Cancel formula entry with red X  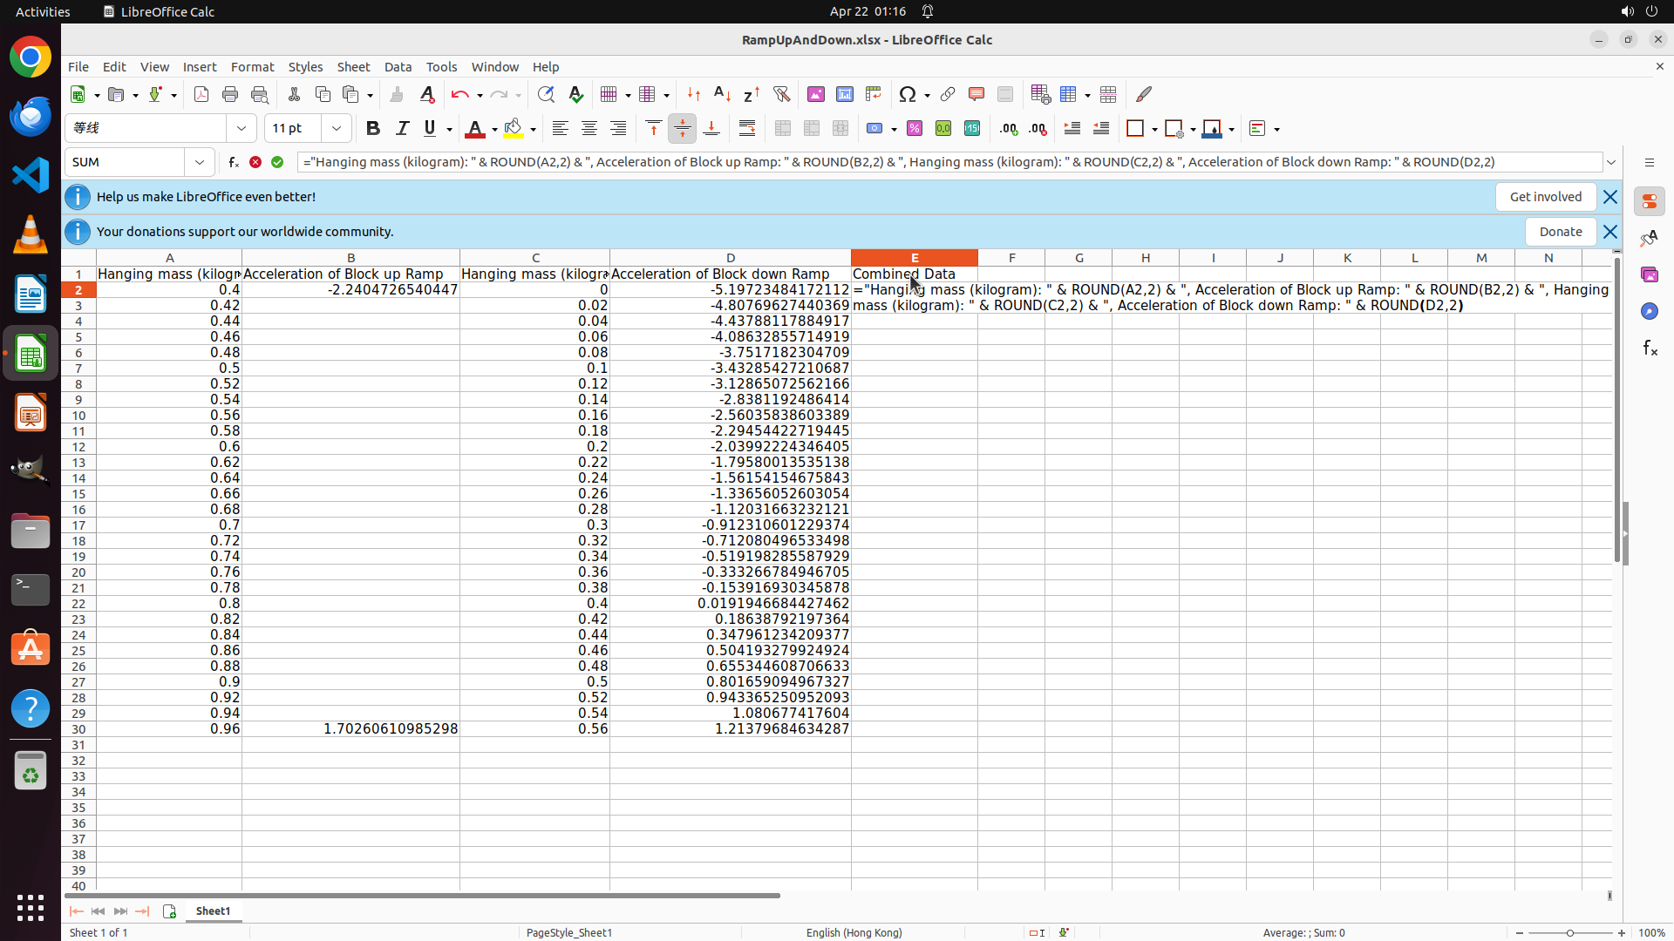[255, 162]
